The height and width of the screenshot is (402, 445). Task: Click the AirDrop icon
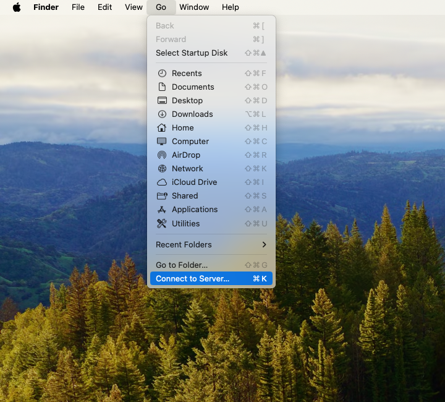point(162,155)
